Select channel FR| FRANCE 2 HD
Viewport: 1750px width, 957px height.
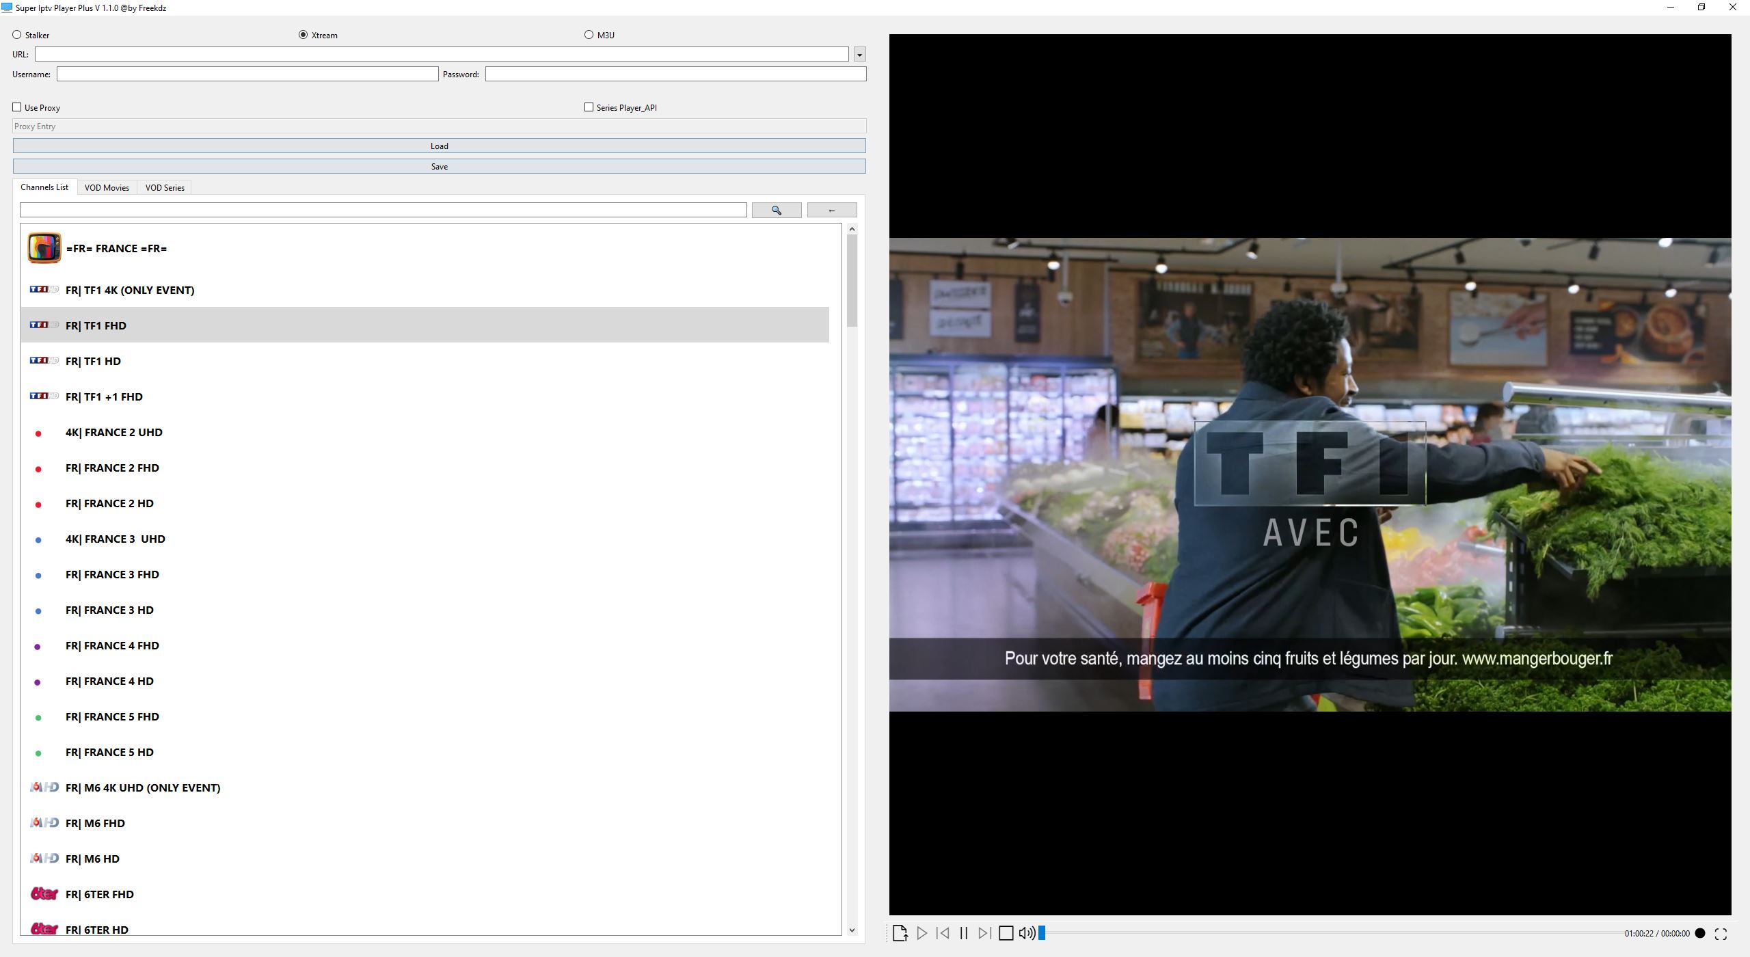coord(425,504)
